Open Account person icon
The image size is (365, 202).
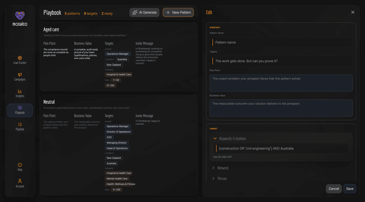[x=20, y=181]
